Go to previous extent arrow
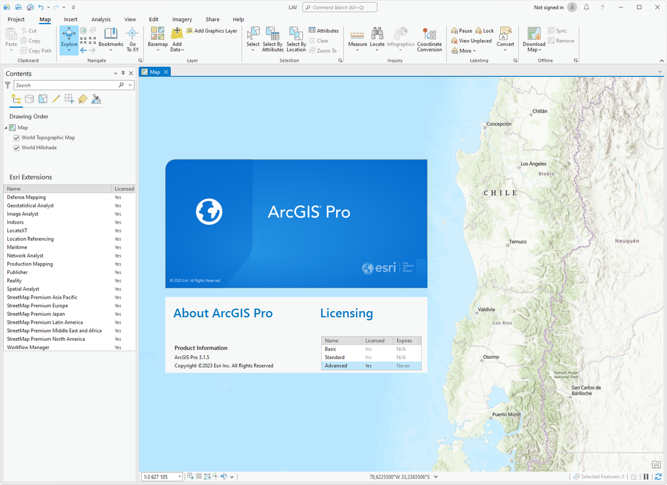The height and width of the screenshot is (485, 667). (84, 50)
